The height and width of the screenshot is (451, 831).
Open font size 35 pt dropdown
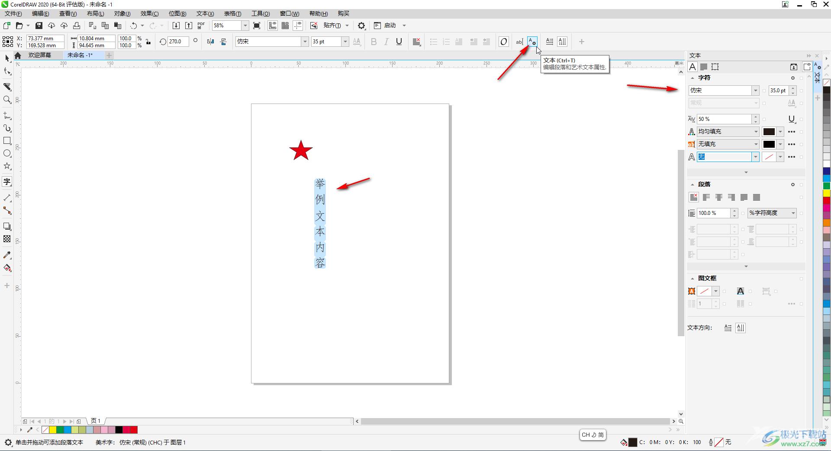pyautogui.click(x=345, y=42)
